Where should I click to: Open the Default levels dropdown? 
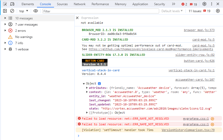pos(172,11)
